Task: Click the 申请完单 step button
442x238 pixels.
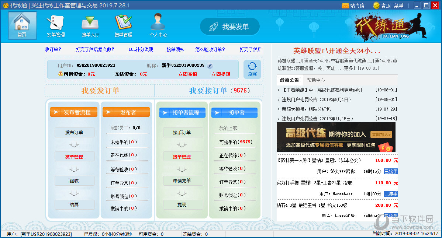Action: click(x=183, y=181)
